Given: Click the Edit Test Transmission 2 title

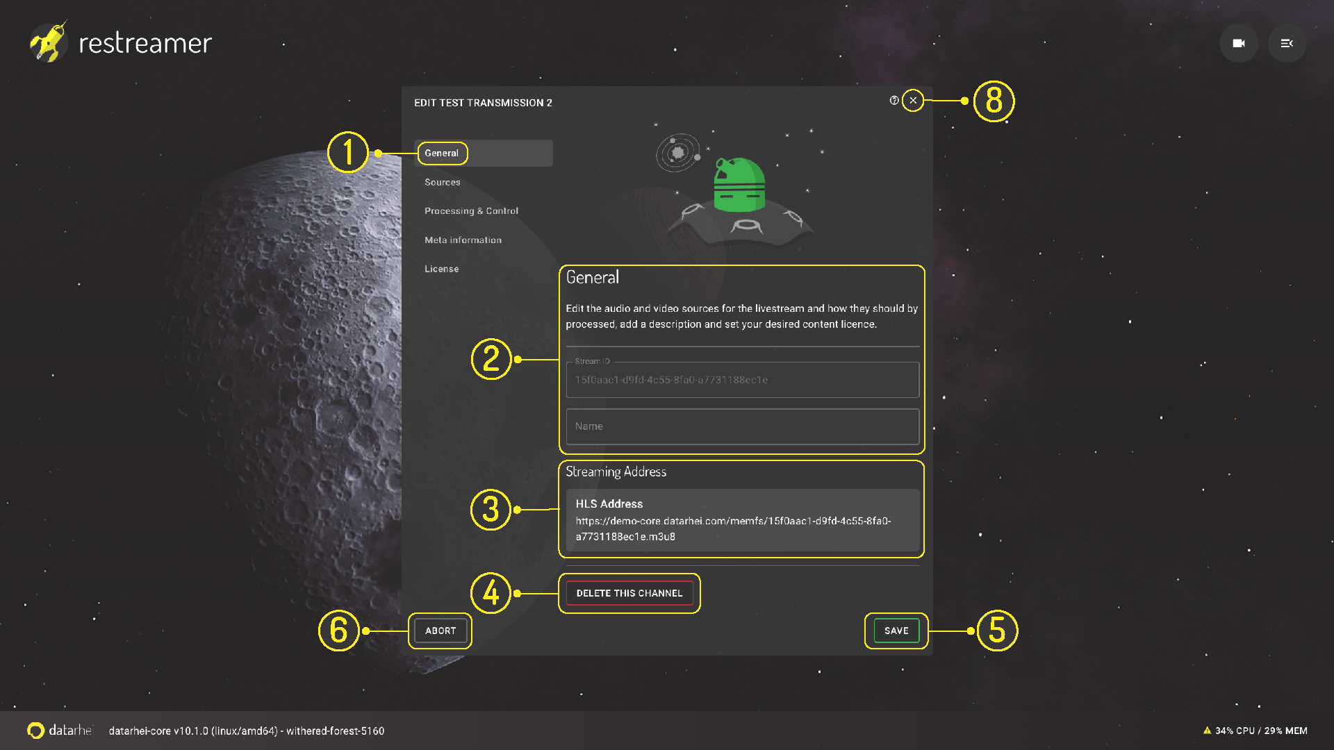Looking at the screenshot, I should (483, 103).
